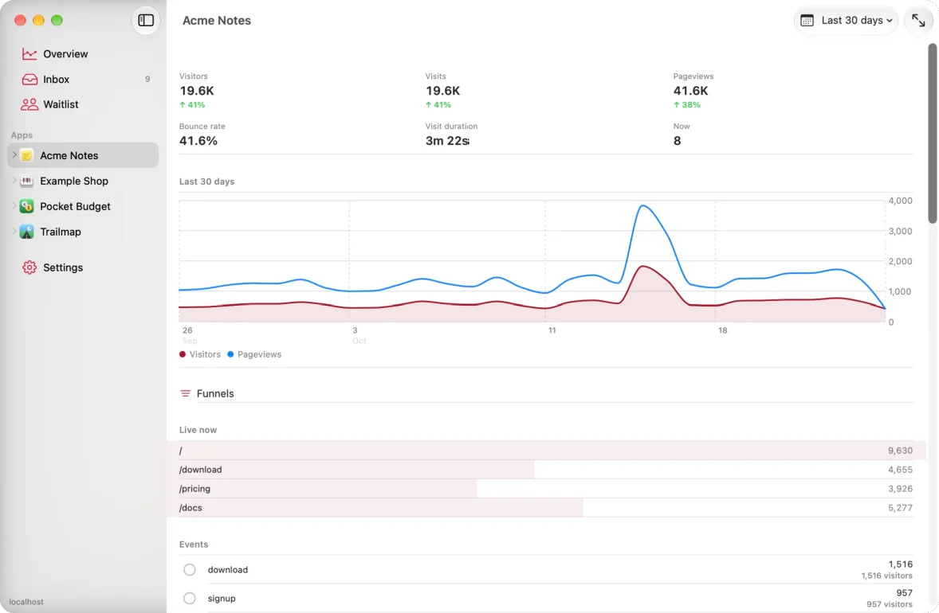Select the Acme Notes app icon
The image size is (939, 613).
pos(26,155)
